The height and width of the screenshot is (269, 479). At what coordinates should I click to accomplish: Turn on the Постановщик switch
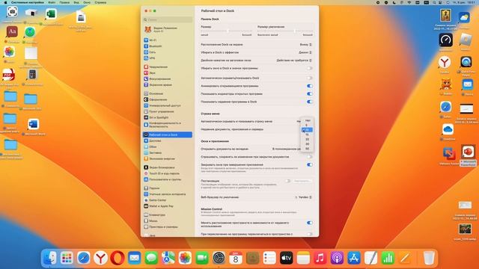pyautogui.click(x=287, y=181)
